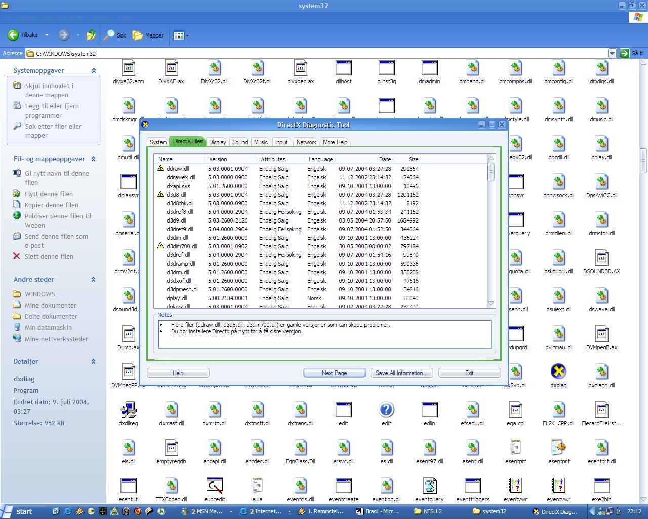Screen dimensions: 648x519
Task: Click warning icon beside d3dim700.dll
Action: pos(160,246)
